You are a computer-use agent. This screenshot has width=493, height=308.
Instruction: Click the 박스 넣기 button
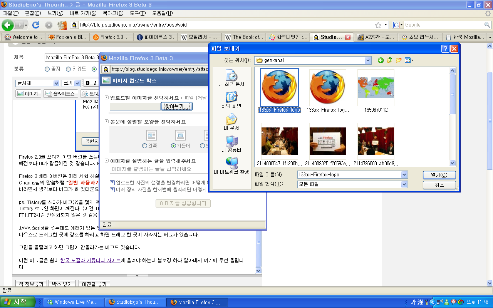[62, 285]
